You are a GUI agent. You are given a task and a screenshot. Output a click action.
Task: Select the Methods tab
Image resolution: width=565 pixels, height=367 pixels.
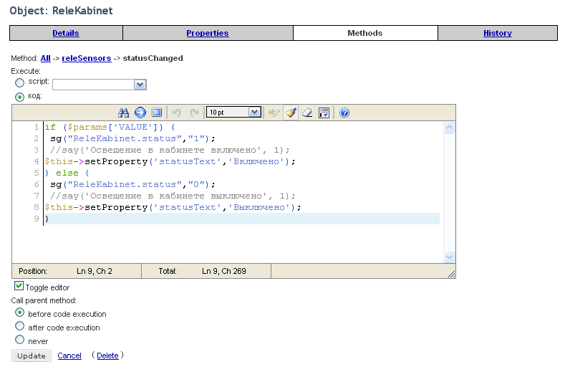365,33
